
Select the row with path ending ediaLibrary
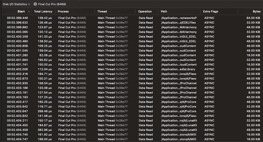tap(179, 69)
